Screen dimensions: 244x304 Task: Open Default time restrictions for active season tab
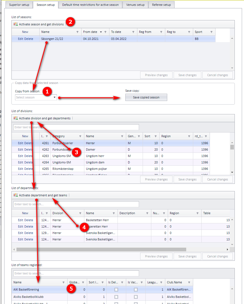click(90, 5)
